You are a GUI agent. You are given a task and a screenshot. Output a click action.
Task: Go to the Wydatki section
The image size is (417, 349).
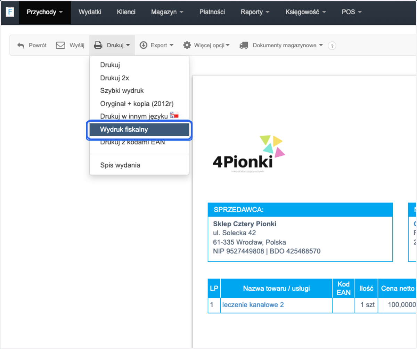tap(90, 12)
